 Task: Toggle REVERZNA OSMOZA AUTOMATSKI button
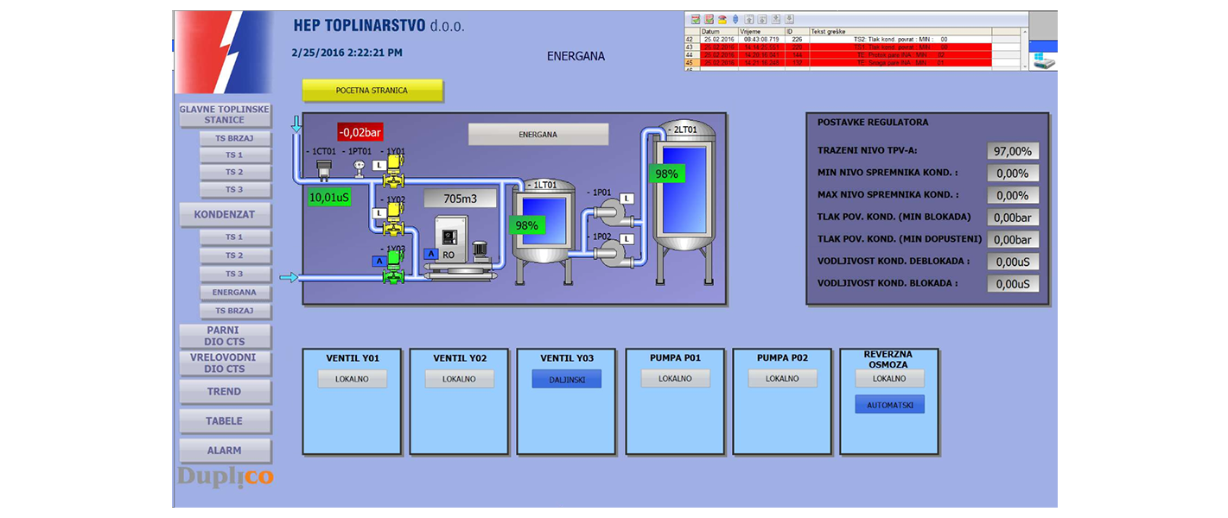[889, 405]
